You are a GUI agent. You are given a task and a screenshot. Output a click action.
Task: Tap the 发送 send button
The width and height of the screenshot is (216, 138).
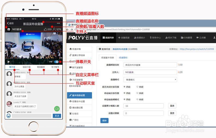(x=57, y=116)
